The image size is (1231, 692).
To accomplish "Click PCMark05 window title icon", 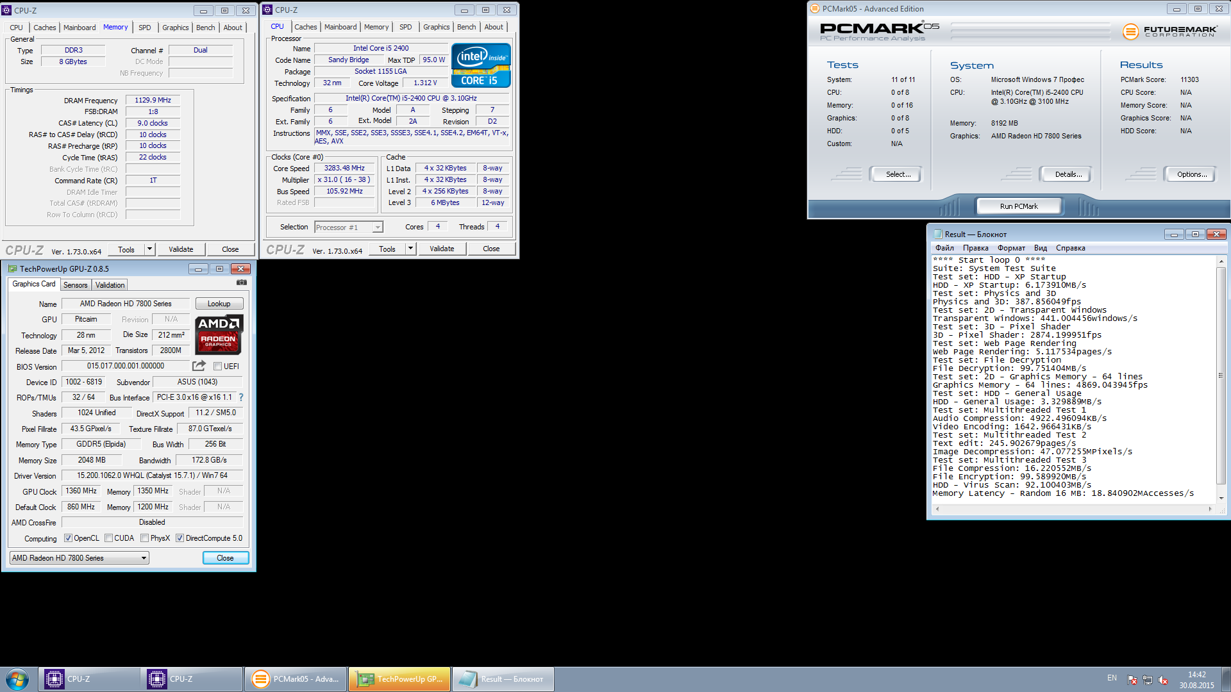I will [x=815, y=9].
